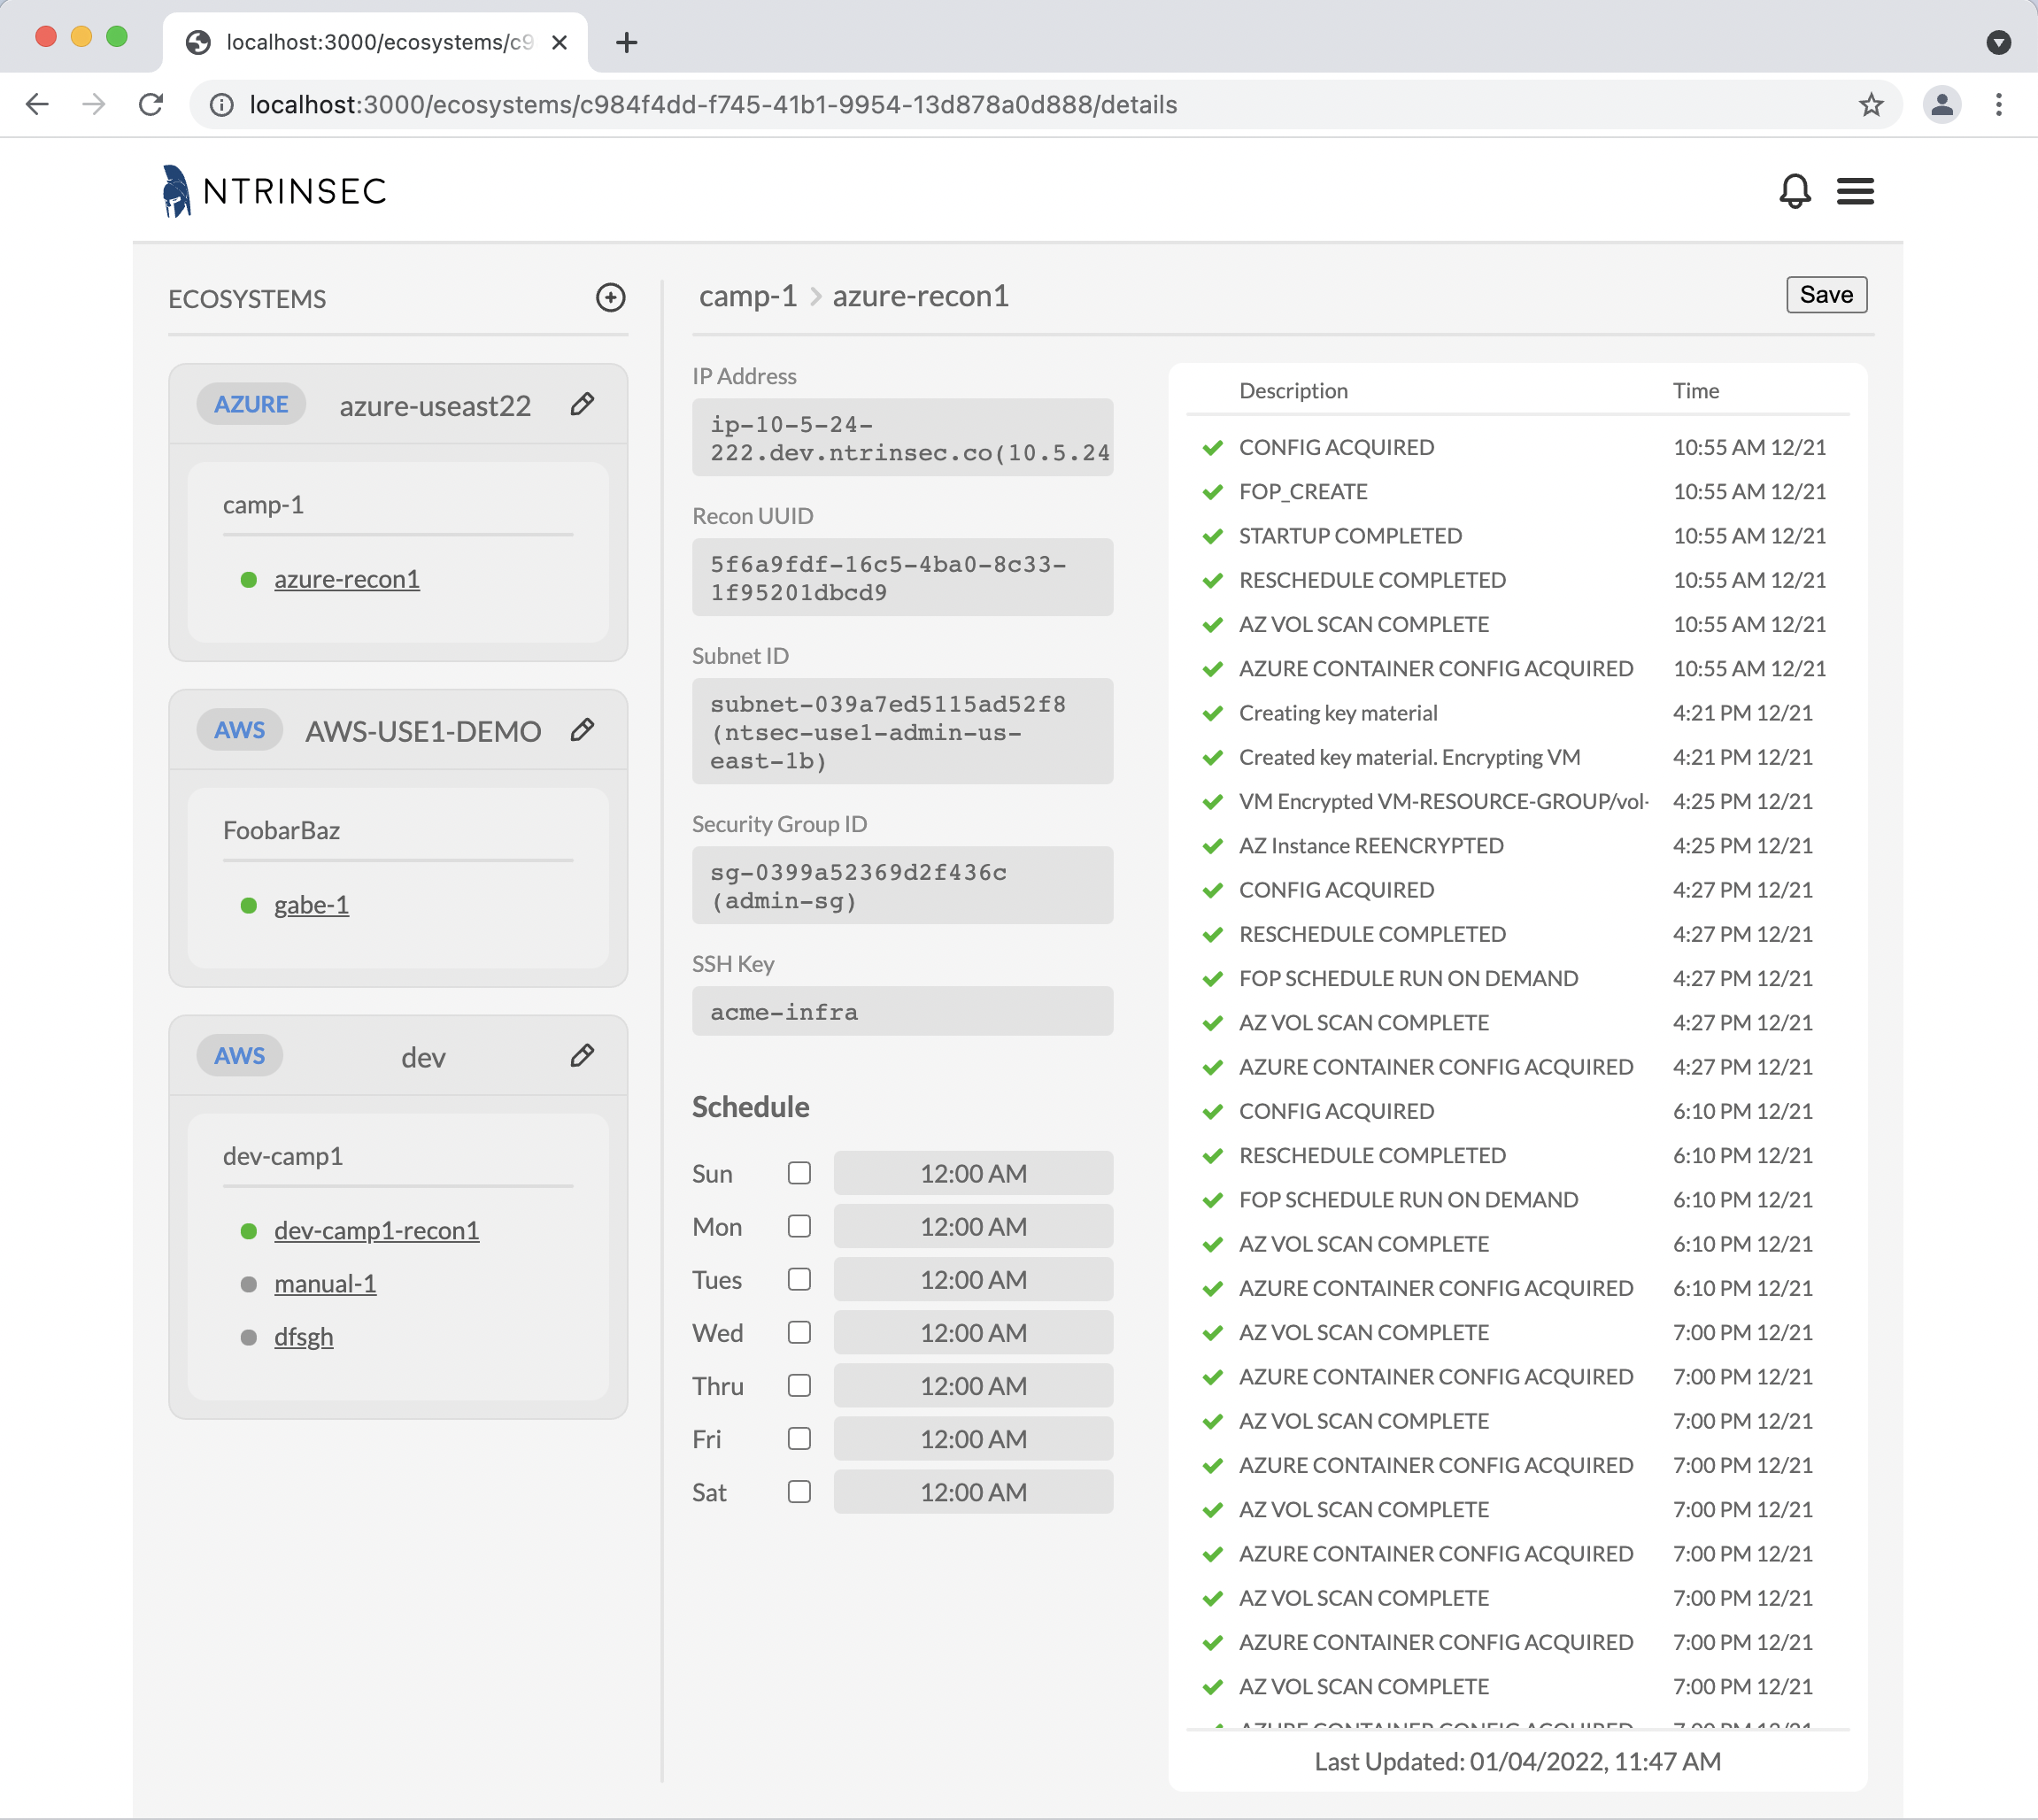Open the Mon 12:00 AM time picker
2038x1820 pixels.
(972, 1226)
